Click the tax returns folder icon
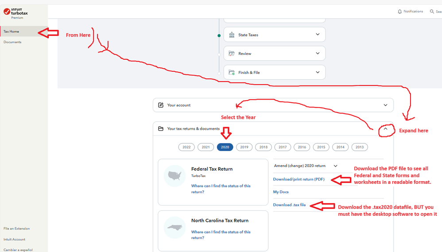 161,129
